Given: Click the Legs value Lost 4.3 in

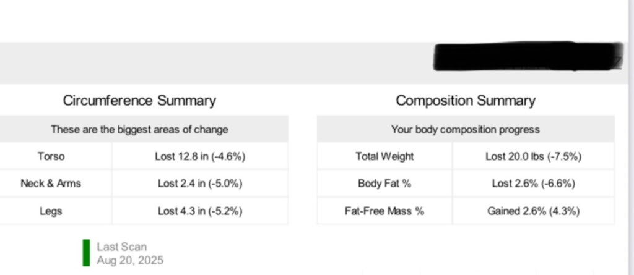Looking at the screenshot, I should point(200,211).
